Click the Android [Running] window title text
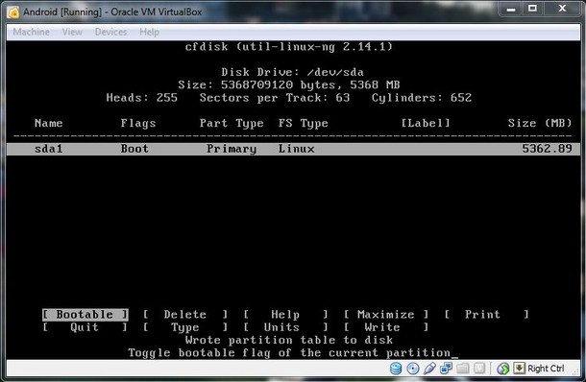 coord(112,12)
